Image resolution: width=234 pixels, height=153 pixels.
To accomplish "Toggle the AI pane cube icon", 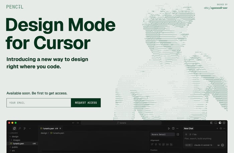I will click(220, 123).
